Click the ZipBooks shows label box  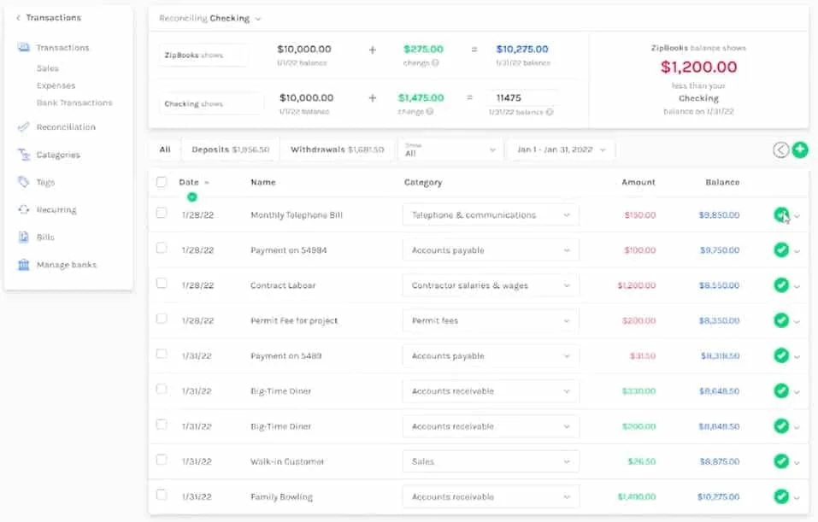point(203,56)
